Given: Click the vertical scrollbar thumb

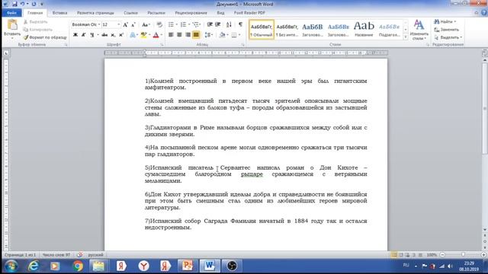Looking at the screenshot, I should click(x=485, y=108).
